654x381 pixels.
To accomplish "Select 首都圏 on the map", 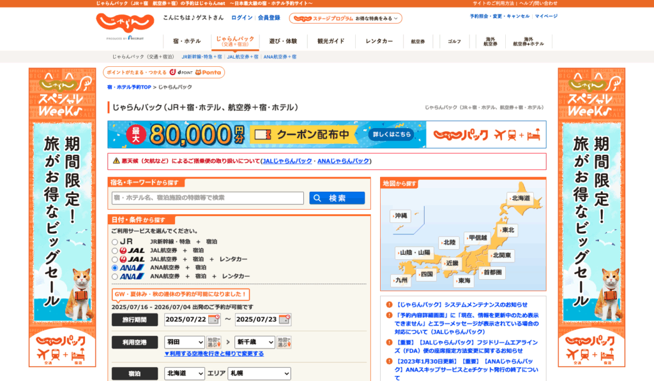I will click(x=492, y=273).
